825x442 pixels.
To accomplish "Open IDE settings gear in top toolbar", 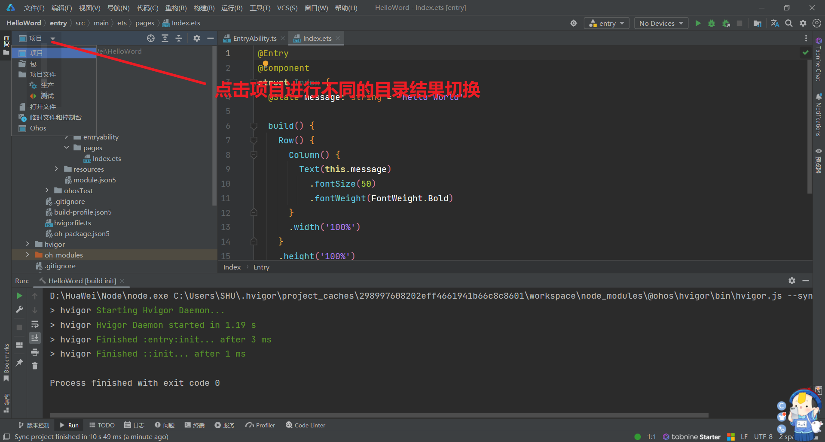I will click(x=803, y=23).
